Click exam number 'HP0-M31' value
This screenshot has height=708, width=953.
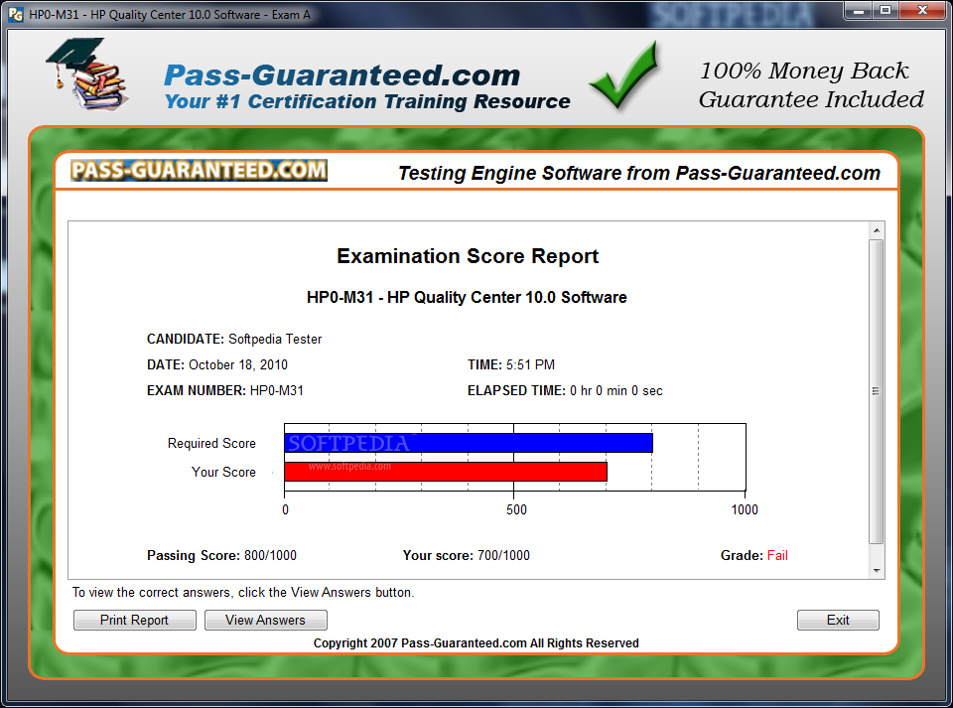point(277,391)
